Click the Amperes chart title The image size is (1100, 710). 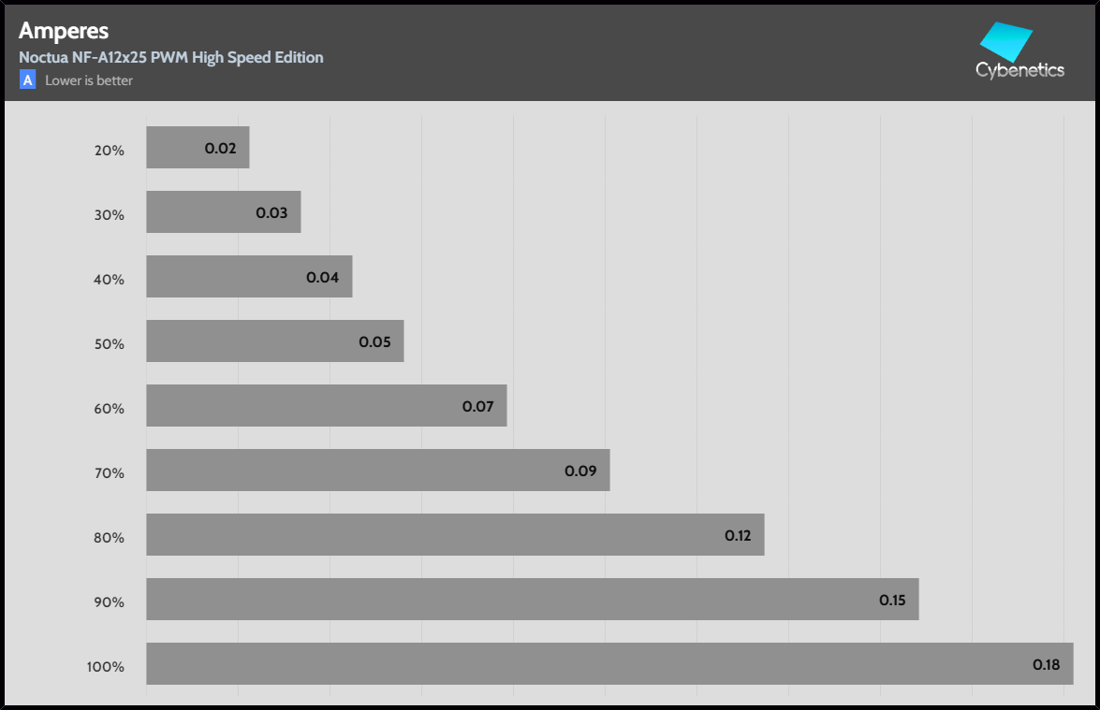(x=64, y=31)
